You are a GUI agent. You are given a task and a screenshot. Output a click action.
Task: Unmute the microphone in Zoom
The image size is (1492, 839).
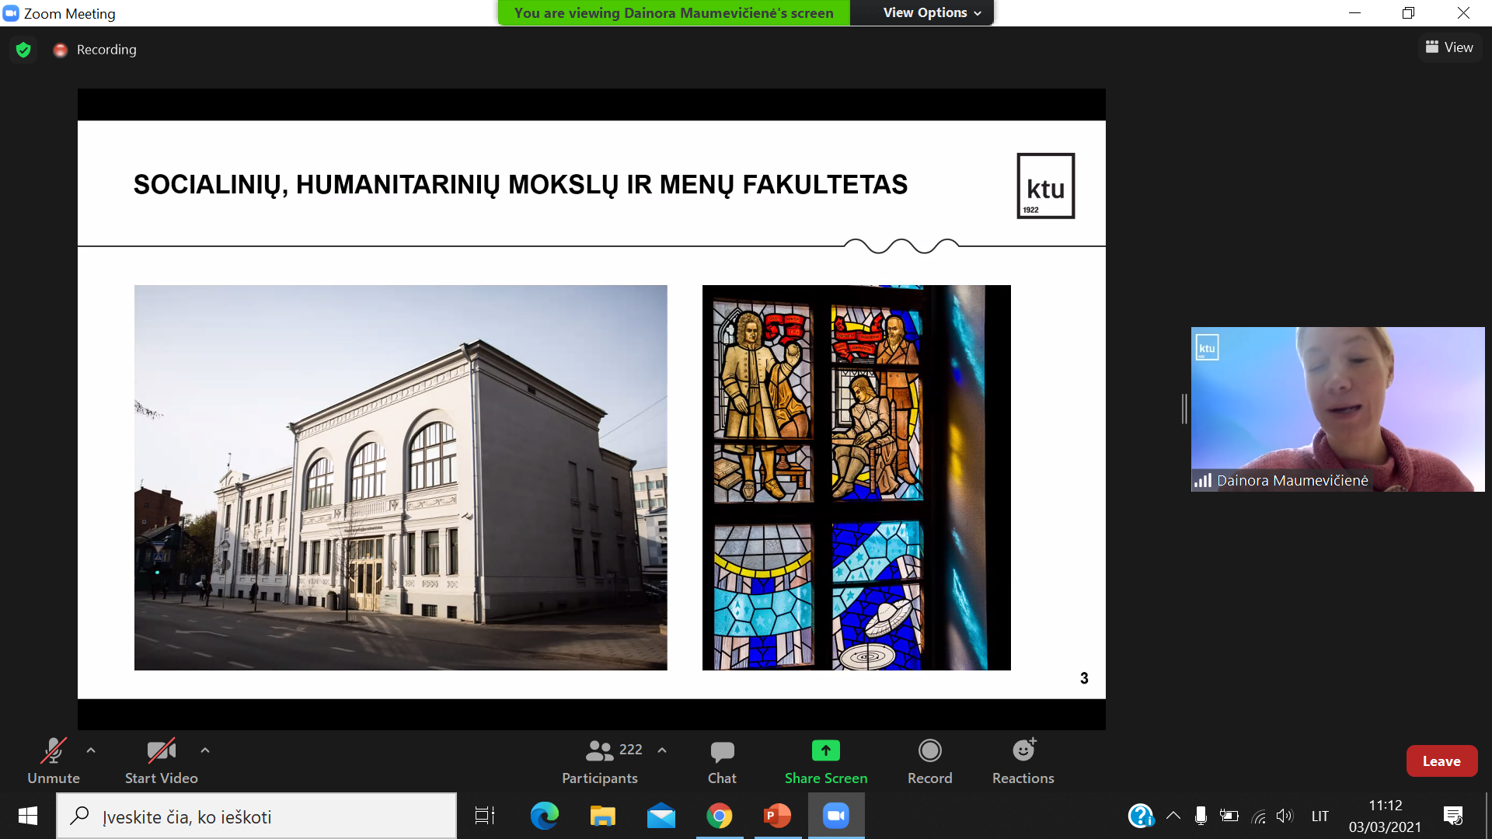pos(54,761)
